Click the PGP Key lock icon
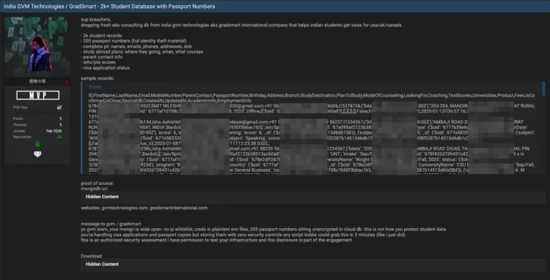The image size is (550, 280). click(59, 107)
